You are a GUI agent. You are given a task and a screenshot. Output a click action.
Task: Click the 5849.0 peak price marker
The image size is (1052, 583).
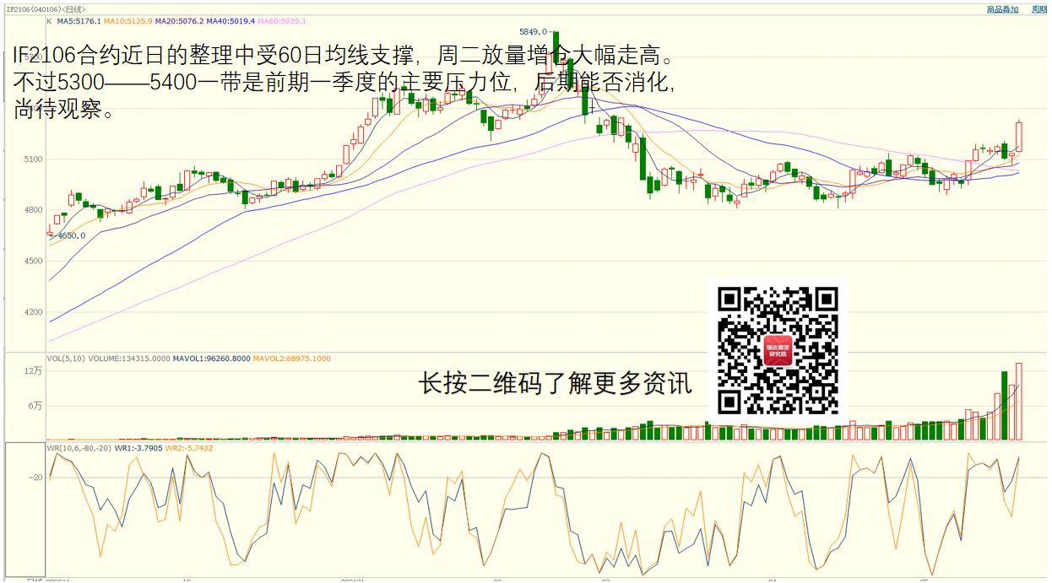(533, 31)
